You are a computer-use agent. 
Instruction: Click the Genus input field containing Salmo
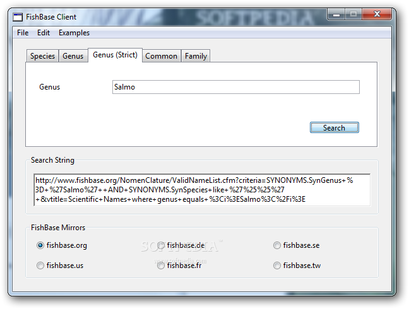point(236,87)
